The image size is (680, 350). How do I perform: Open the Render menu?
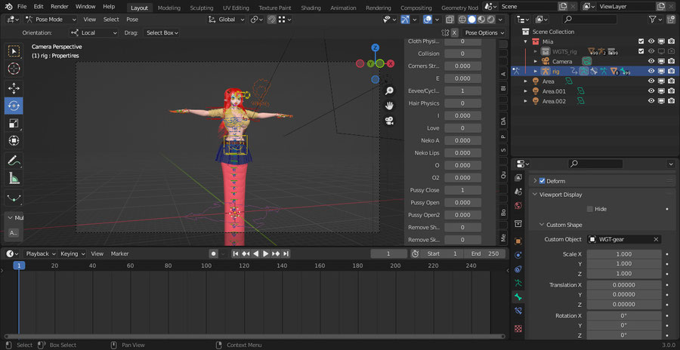60,7
